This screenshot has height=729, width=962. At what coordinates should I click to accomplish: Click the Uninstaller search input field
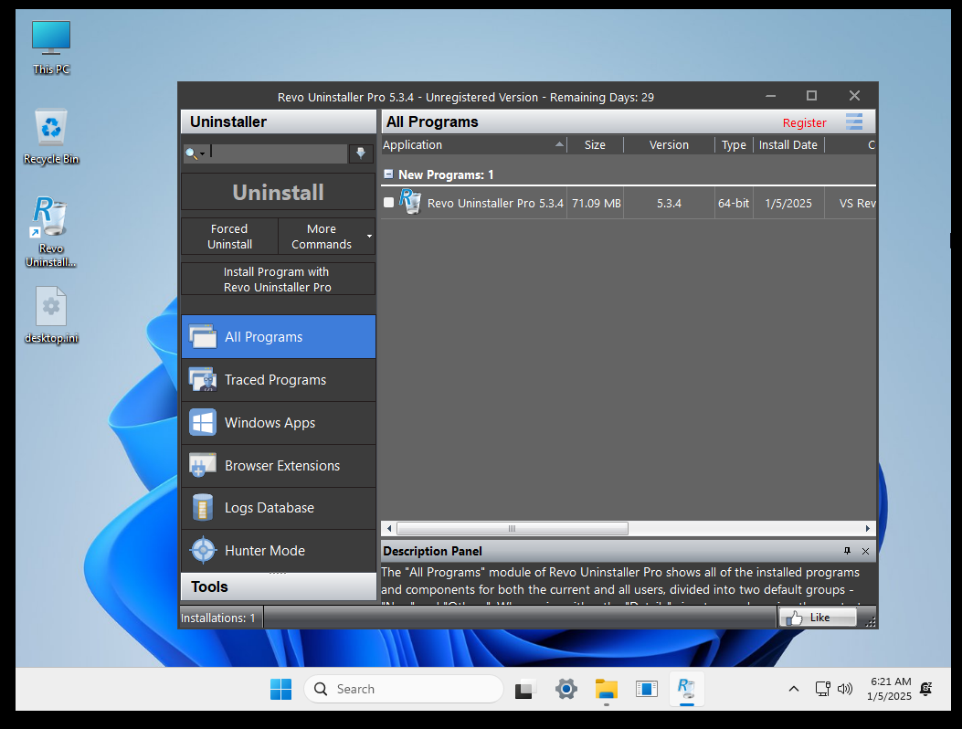click(x=279, y=153)
